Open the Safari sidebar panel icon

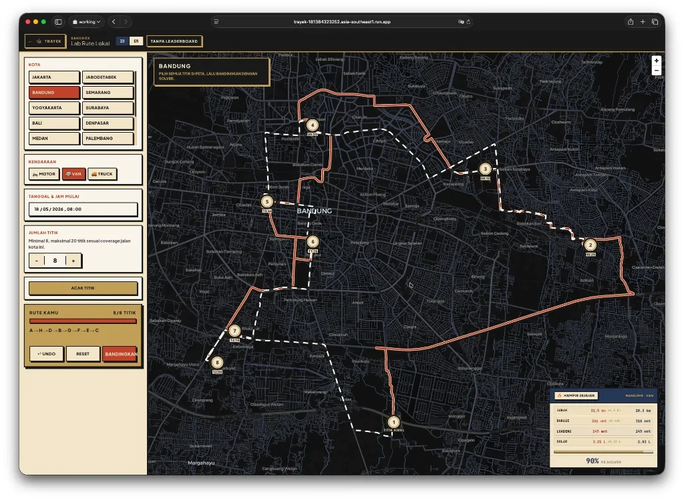58,22
